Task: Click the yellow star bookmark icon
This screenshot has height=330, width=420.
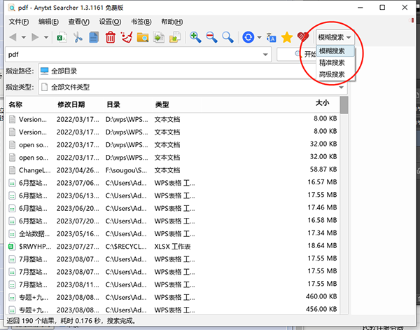Action: [286, 37]
